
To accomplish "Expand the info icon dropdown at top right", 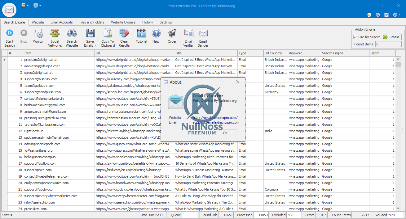I will (400, 15).
